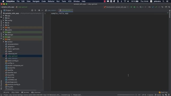This screenshot has width=171, height=96.
Task: Click the Git update project icon
Action: point(153,7)
